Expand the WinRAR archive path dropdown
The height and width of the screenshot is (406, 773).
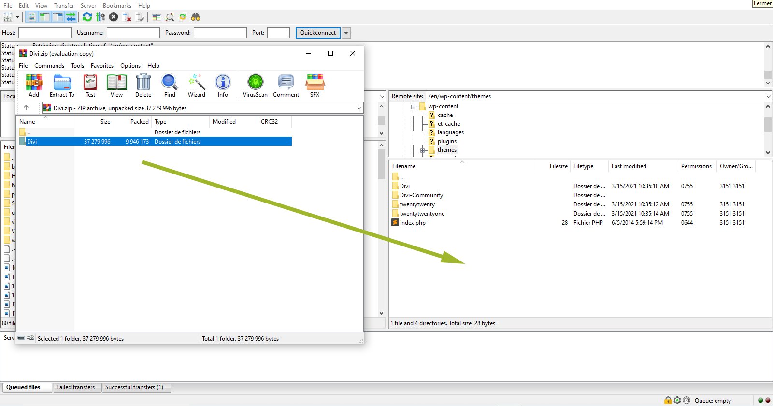pyautogui.click(x=359, y=108)
